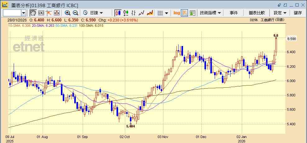
Task: Click the stock code input field
Action: point(12,13)
